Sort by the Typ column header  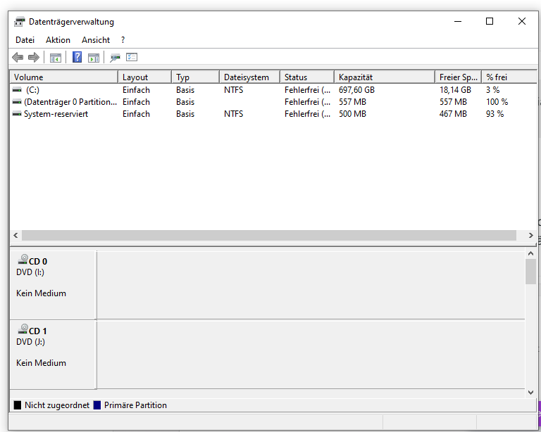[x=196, y=77]
